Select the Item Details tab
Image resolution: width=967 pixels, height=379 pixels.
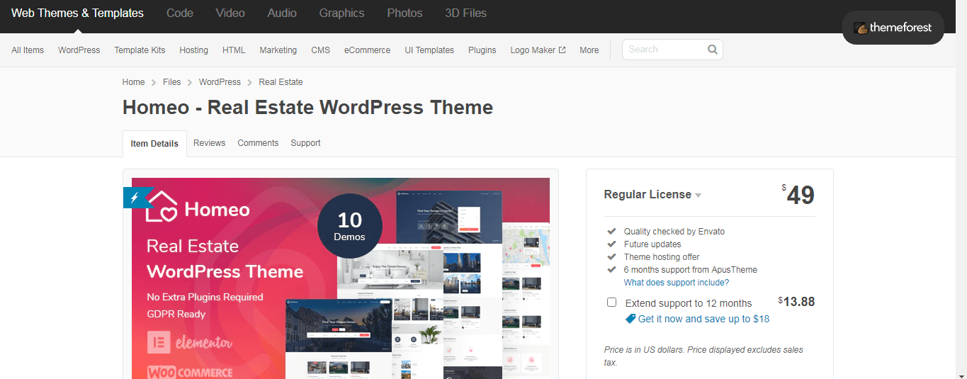[154, 143]
